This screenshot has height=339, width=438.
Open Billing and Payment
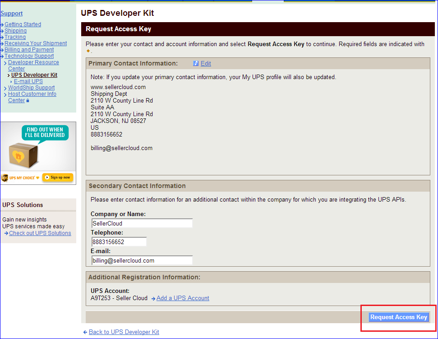pyautogui.click(x=29, y=50)
